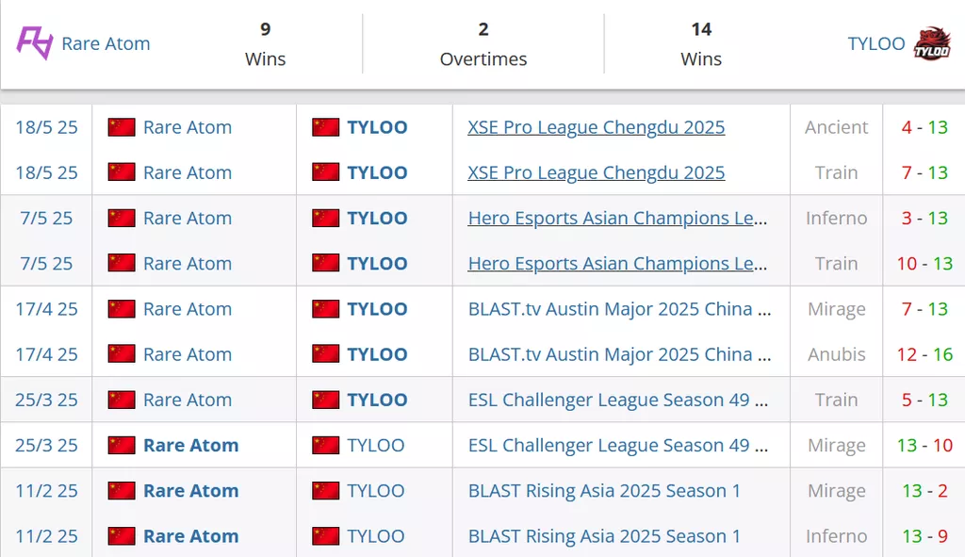Click TYLOO's China flag in the Anubis row
Screen dimensions: 965x557
tap(325, 354)
